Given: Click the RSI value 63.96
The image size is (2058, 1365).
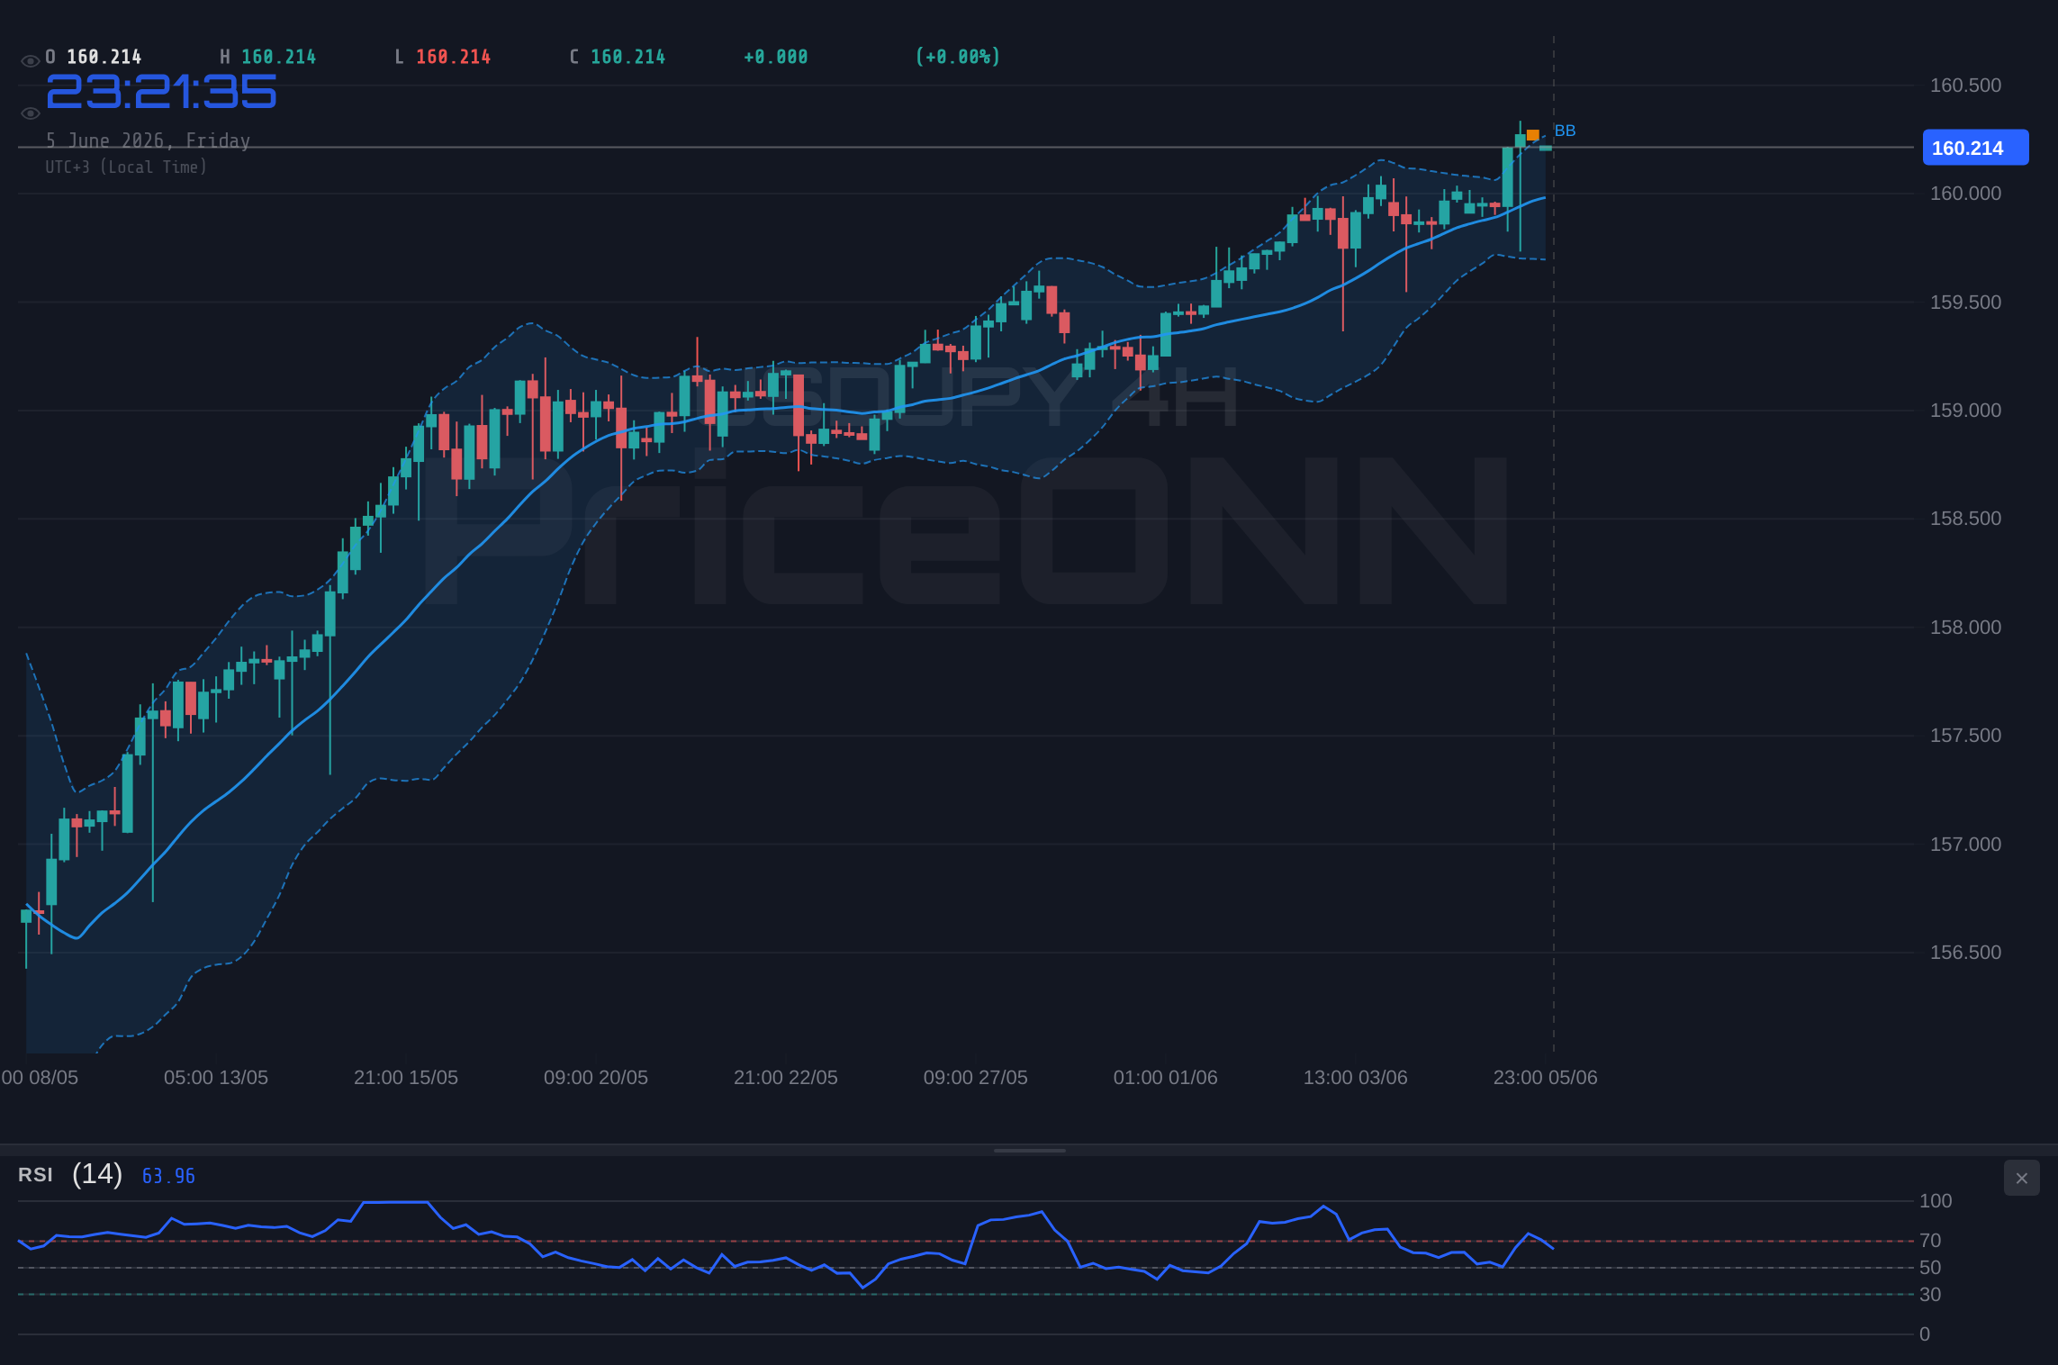Looking at the screenshot, I should pyautogui.click(x=168, y=1176).
